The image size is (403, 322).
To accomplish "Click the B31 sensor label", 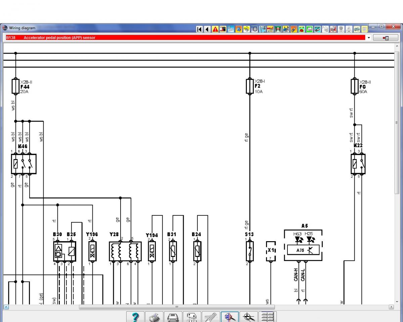I will tap(172, 234).
